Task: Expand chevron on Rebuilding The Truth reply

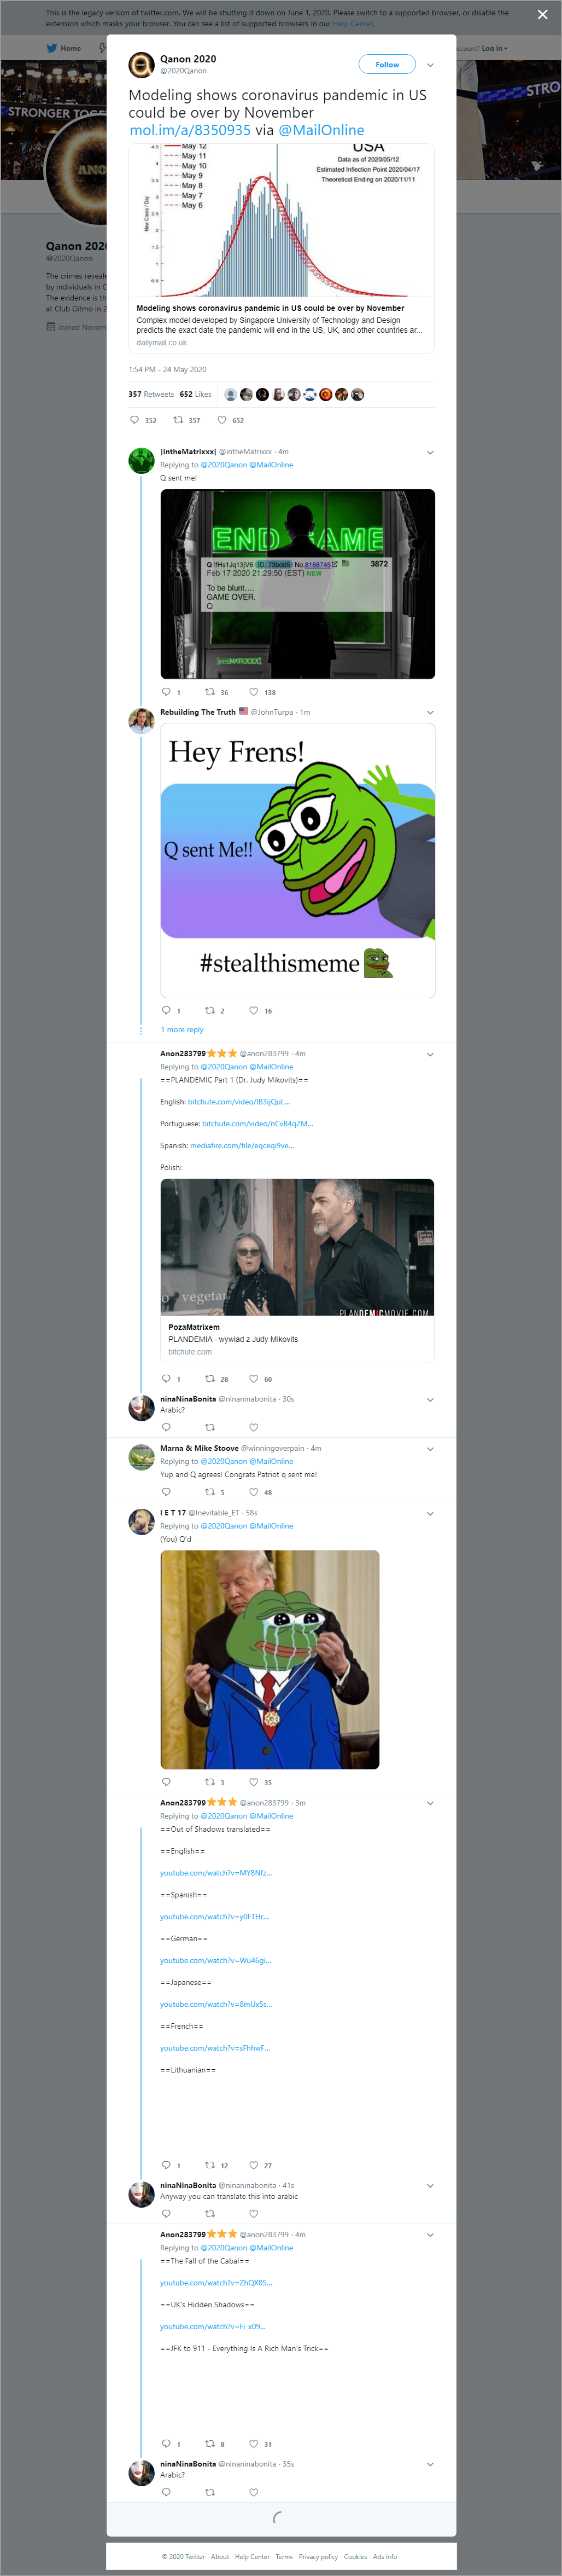Action: click(x=430, y=712)
